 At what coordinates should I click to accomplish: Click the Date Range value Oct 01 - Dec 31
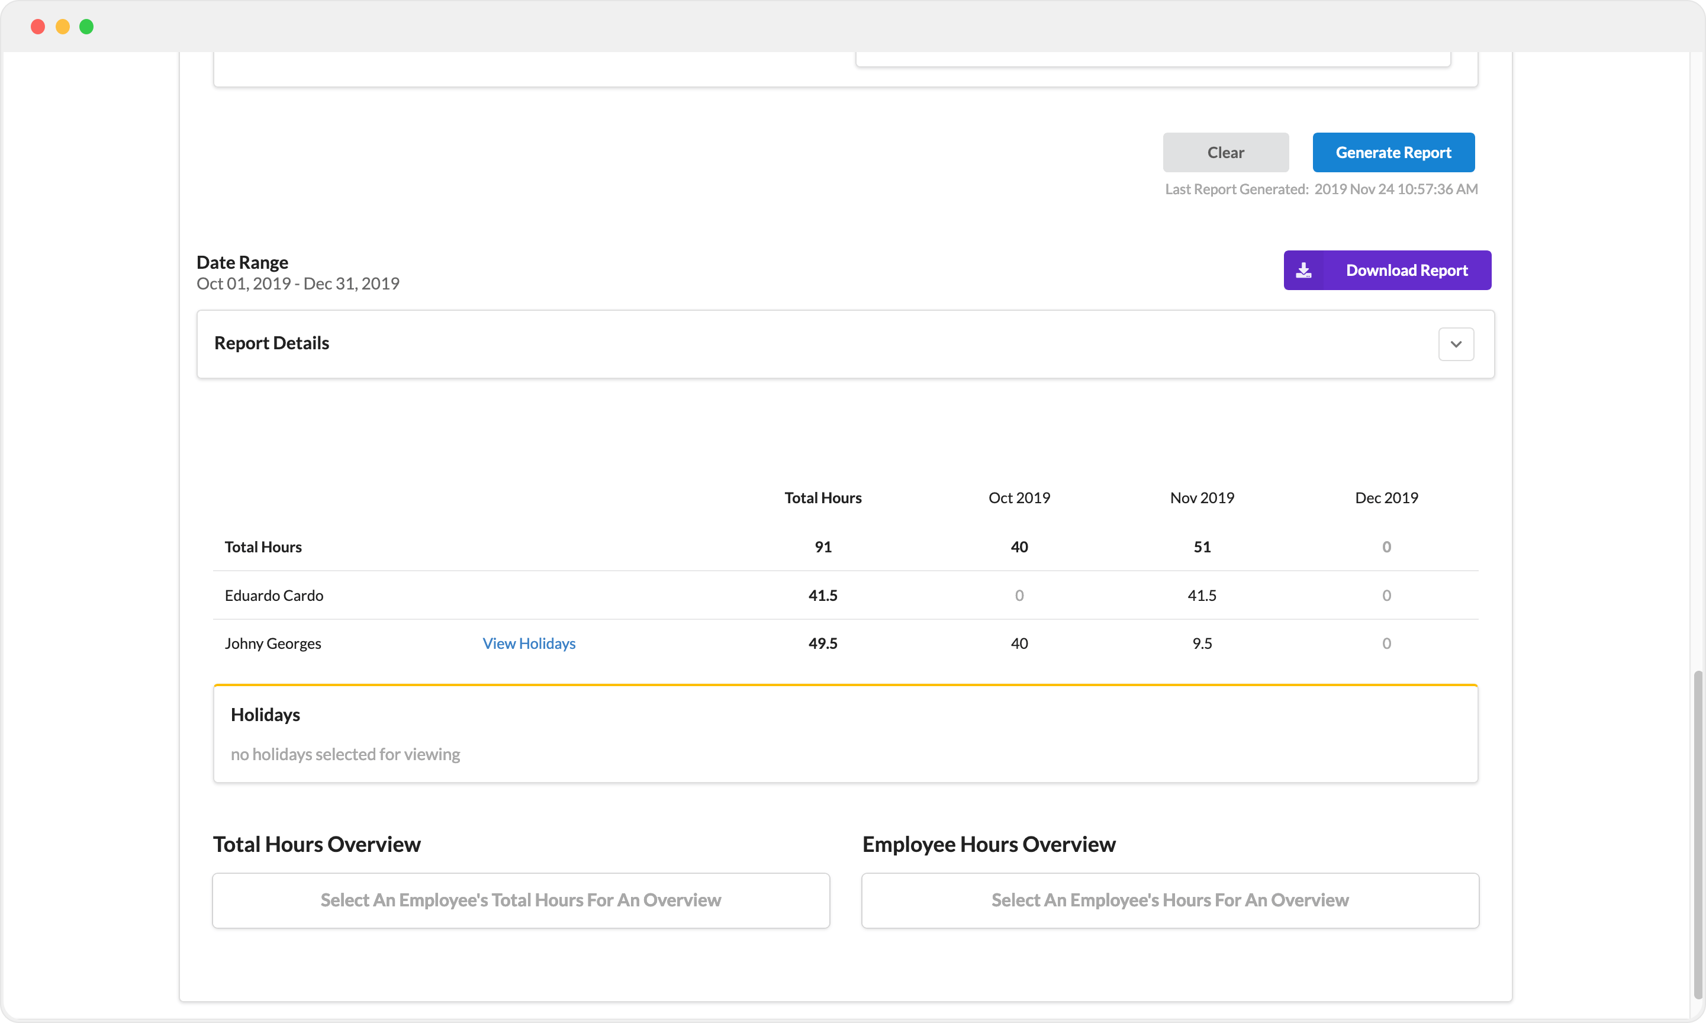click(x=298, y=284)
